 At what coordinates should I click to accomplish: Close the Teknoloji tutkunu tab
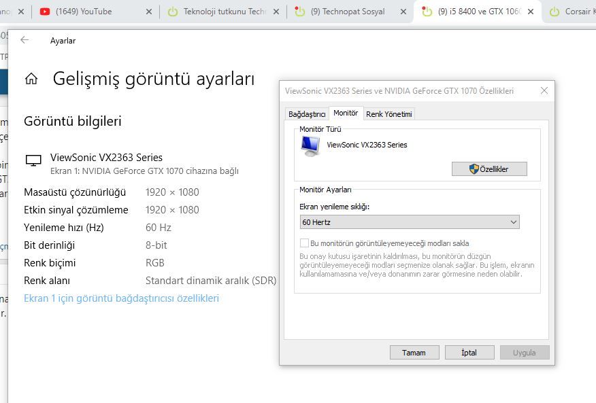pyautogui.click(x=276, y=12)
